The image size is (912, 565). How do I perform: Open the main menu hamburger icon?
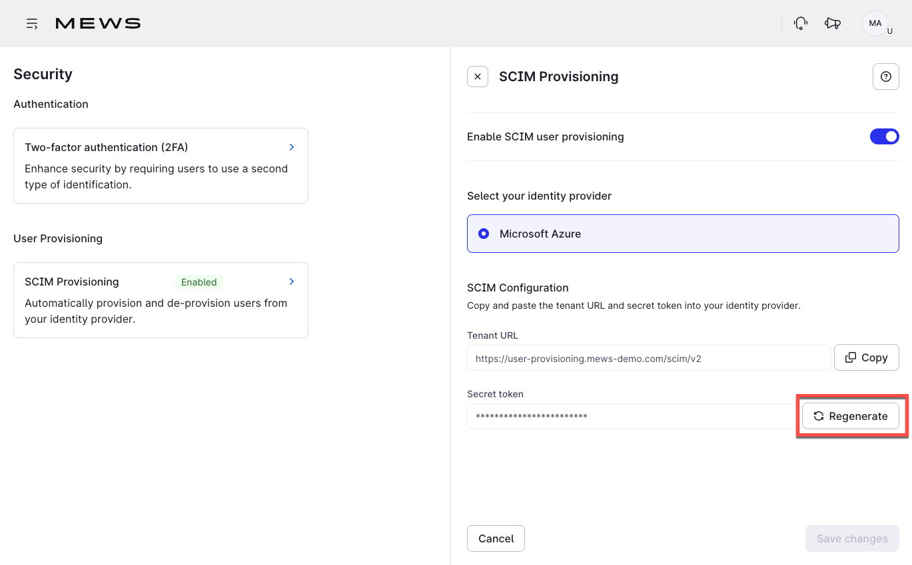[x=32, y=24]
